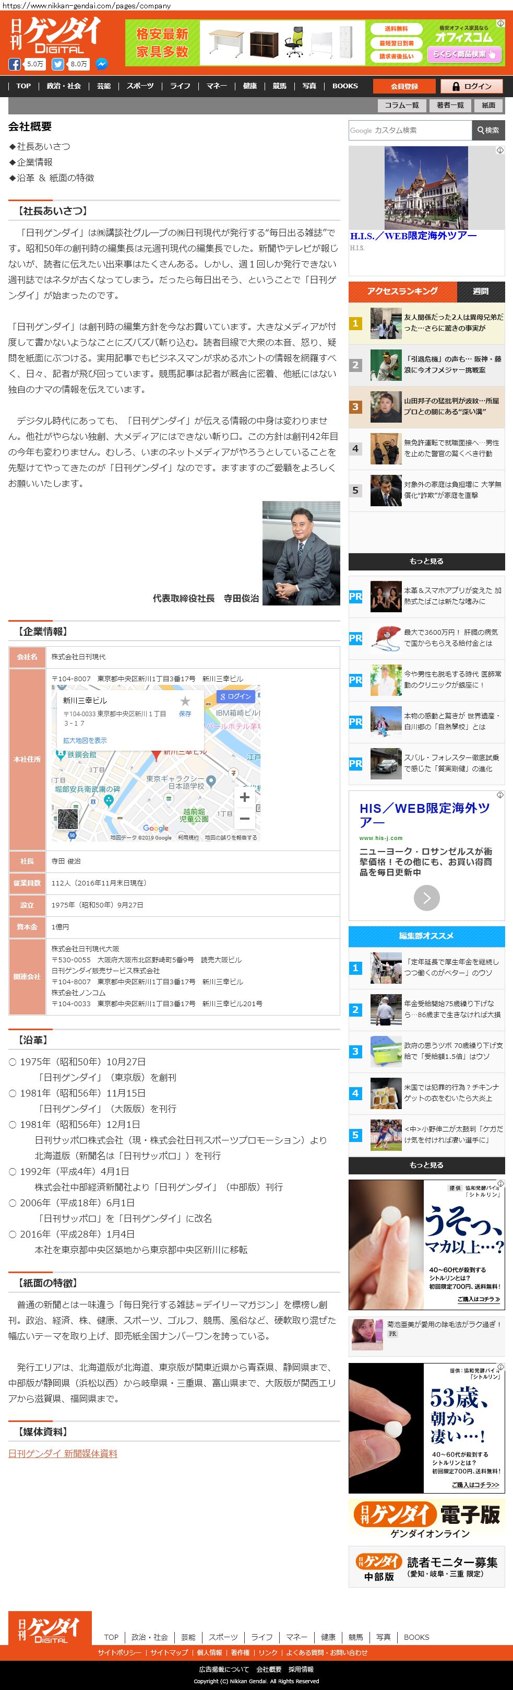Viewport: 513px width, 1690px height.
Task: Select アクセスランキング tab
Action: point(402,292)
